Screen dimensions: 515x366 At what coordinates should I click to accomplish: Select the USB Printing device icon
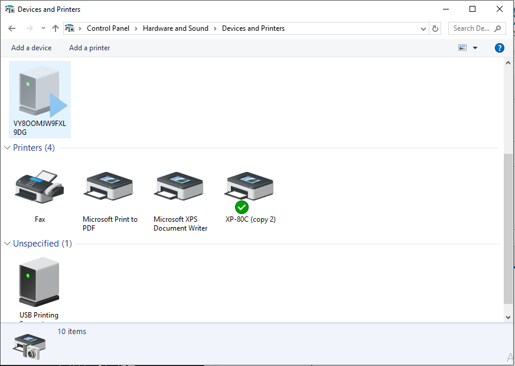click(40, 282)
